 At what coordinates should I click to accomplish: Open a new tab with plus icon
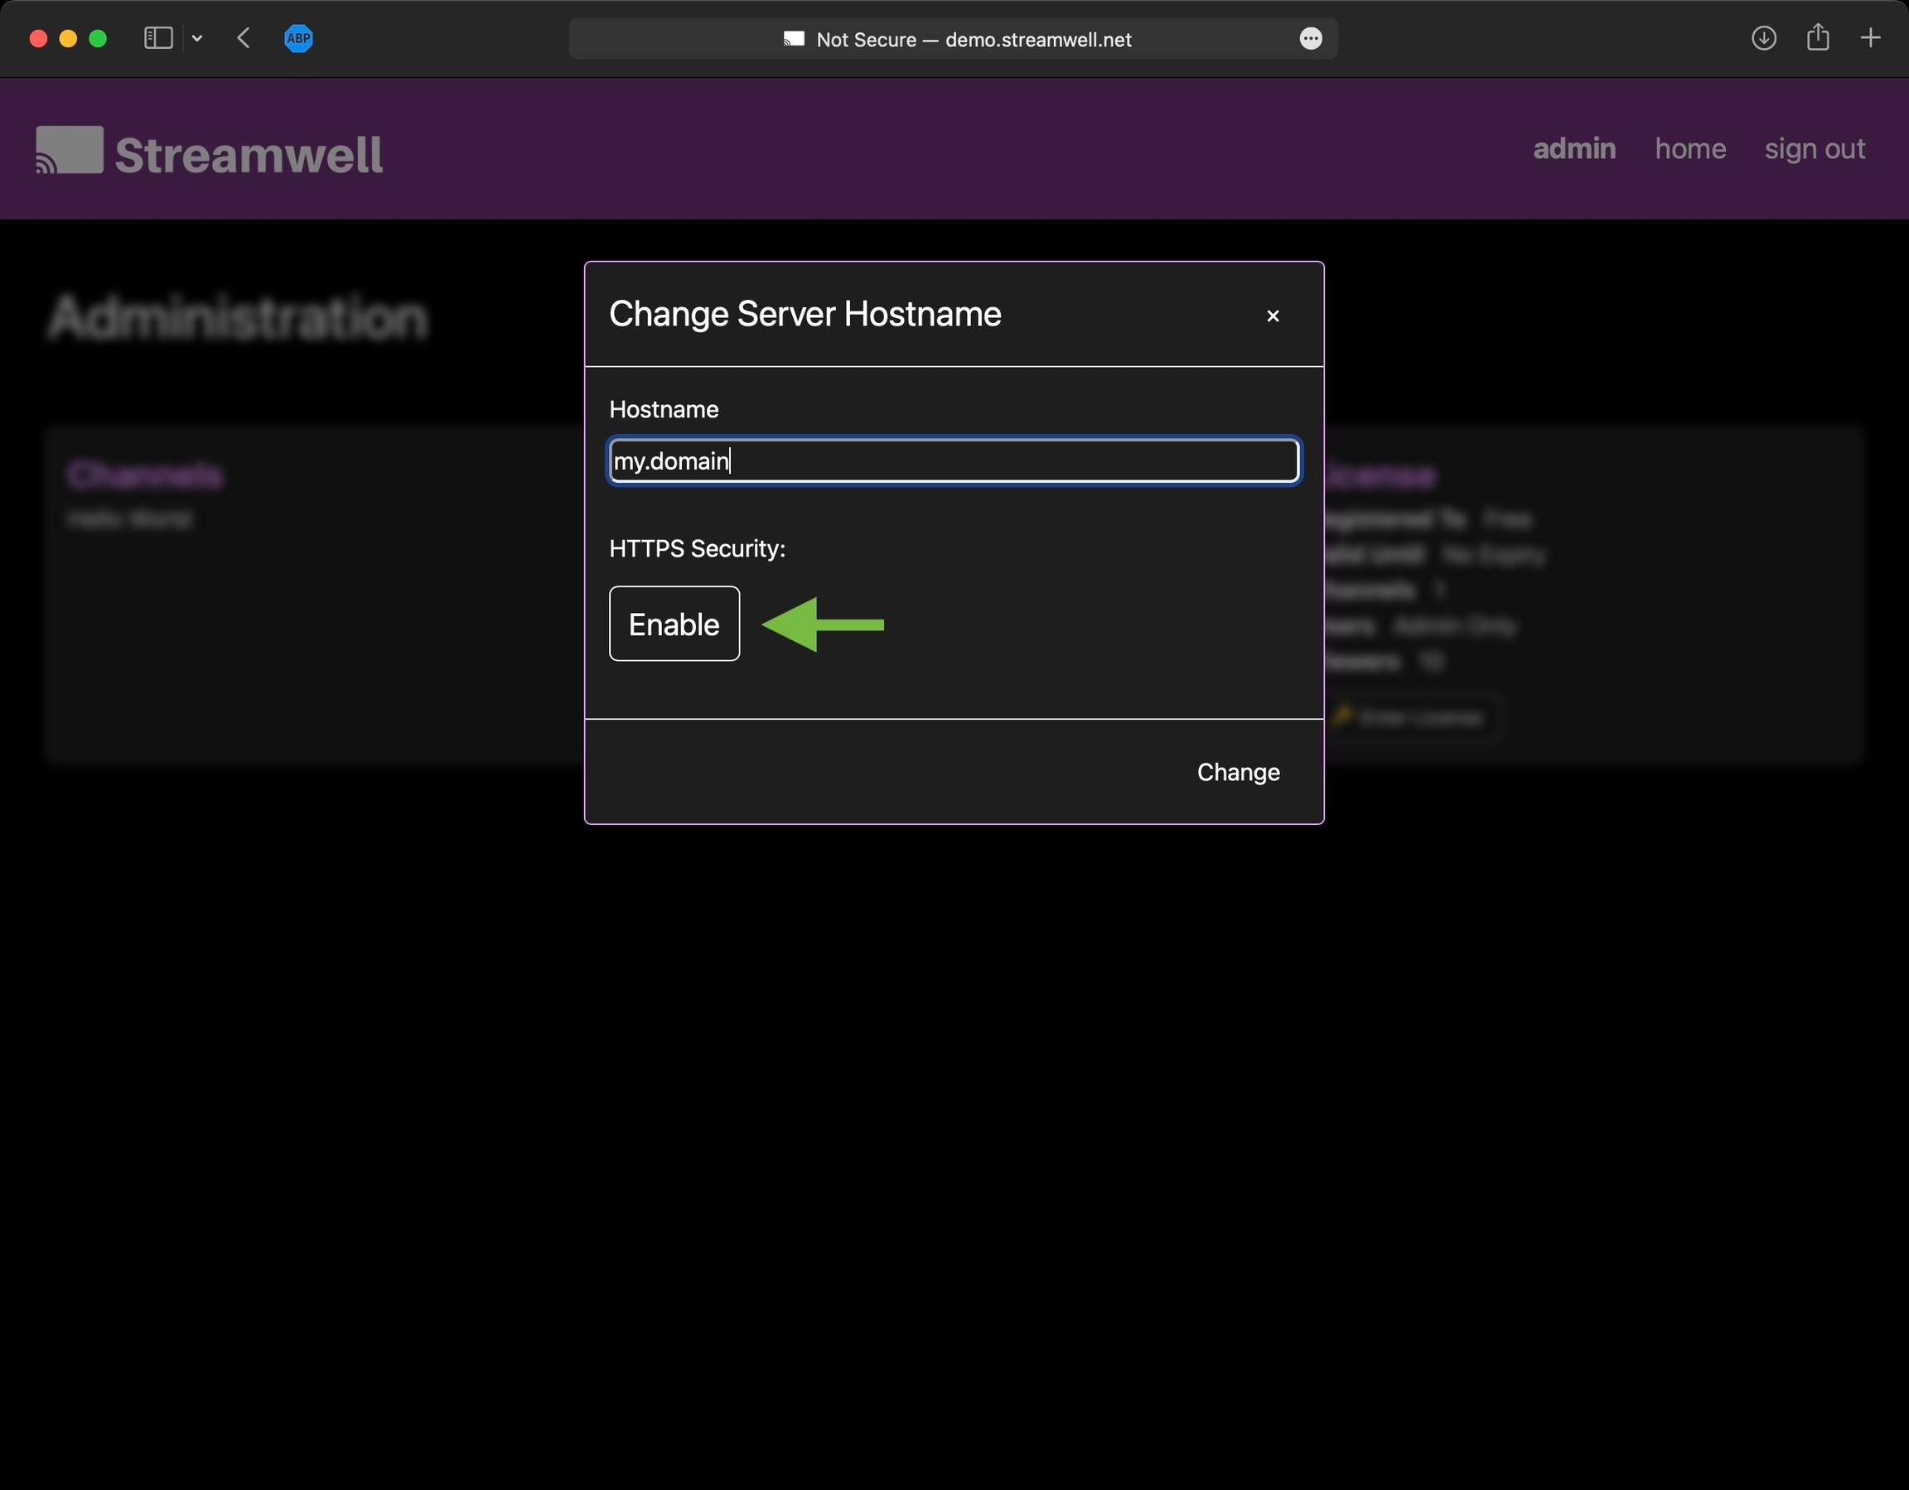[1870, 38]
